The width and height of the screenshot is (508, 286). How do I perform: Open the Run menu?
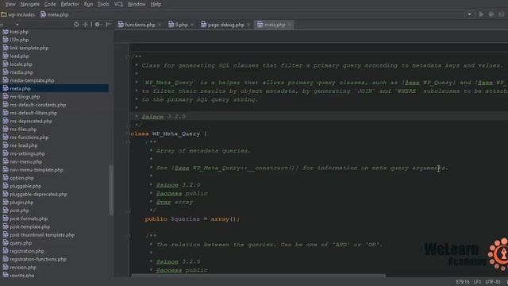click(88, 4)
